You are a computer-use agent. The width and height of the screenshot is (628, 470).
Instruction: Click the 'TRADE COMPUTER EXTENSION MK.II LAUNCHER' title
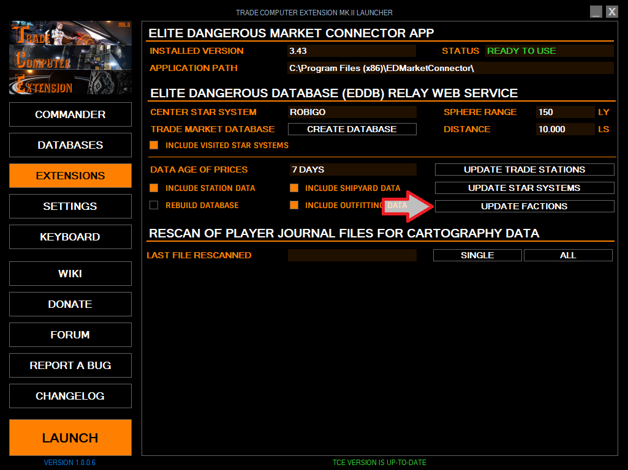coord(314,13)
